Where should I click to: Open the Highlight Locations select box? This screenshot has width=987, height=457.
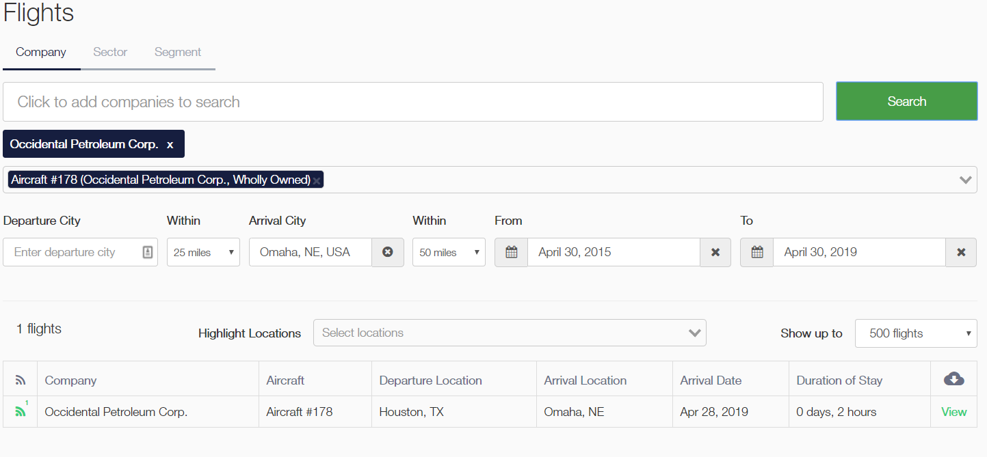tap(510, 333)
